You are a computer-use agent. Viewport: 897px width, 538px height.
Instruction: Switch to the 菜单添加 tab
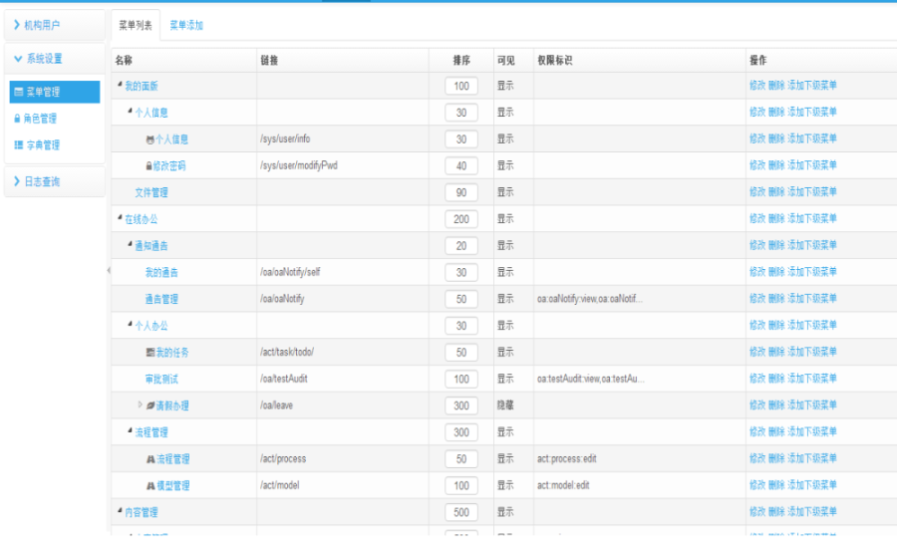185,25
